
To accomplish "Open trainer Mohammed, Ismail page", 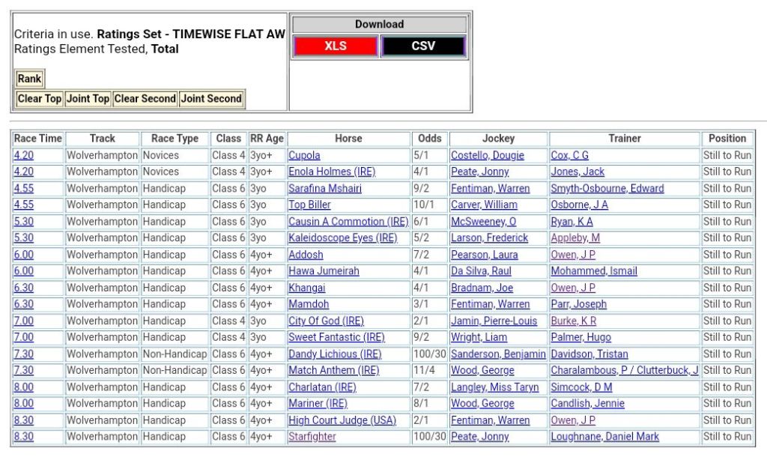I will pyautogui.click(x=594, y=271).
